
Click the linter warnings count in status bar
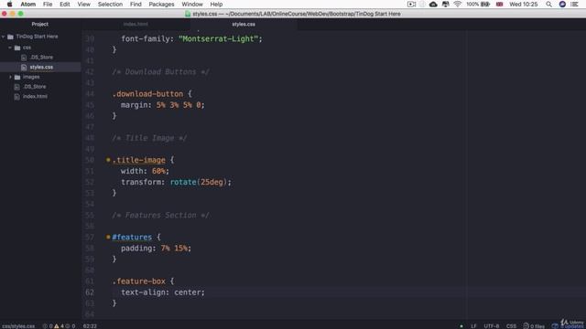point(60,326)
